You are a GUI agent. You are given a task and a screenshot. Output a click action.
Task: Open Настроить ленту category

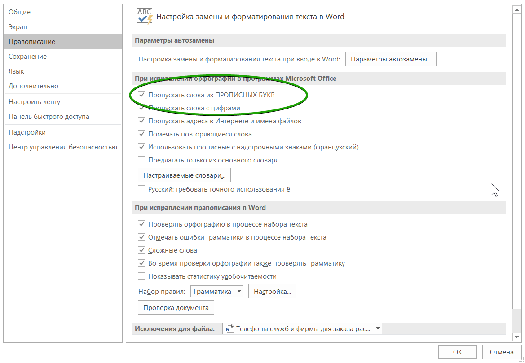pos(62,102)
